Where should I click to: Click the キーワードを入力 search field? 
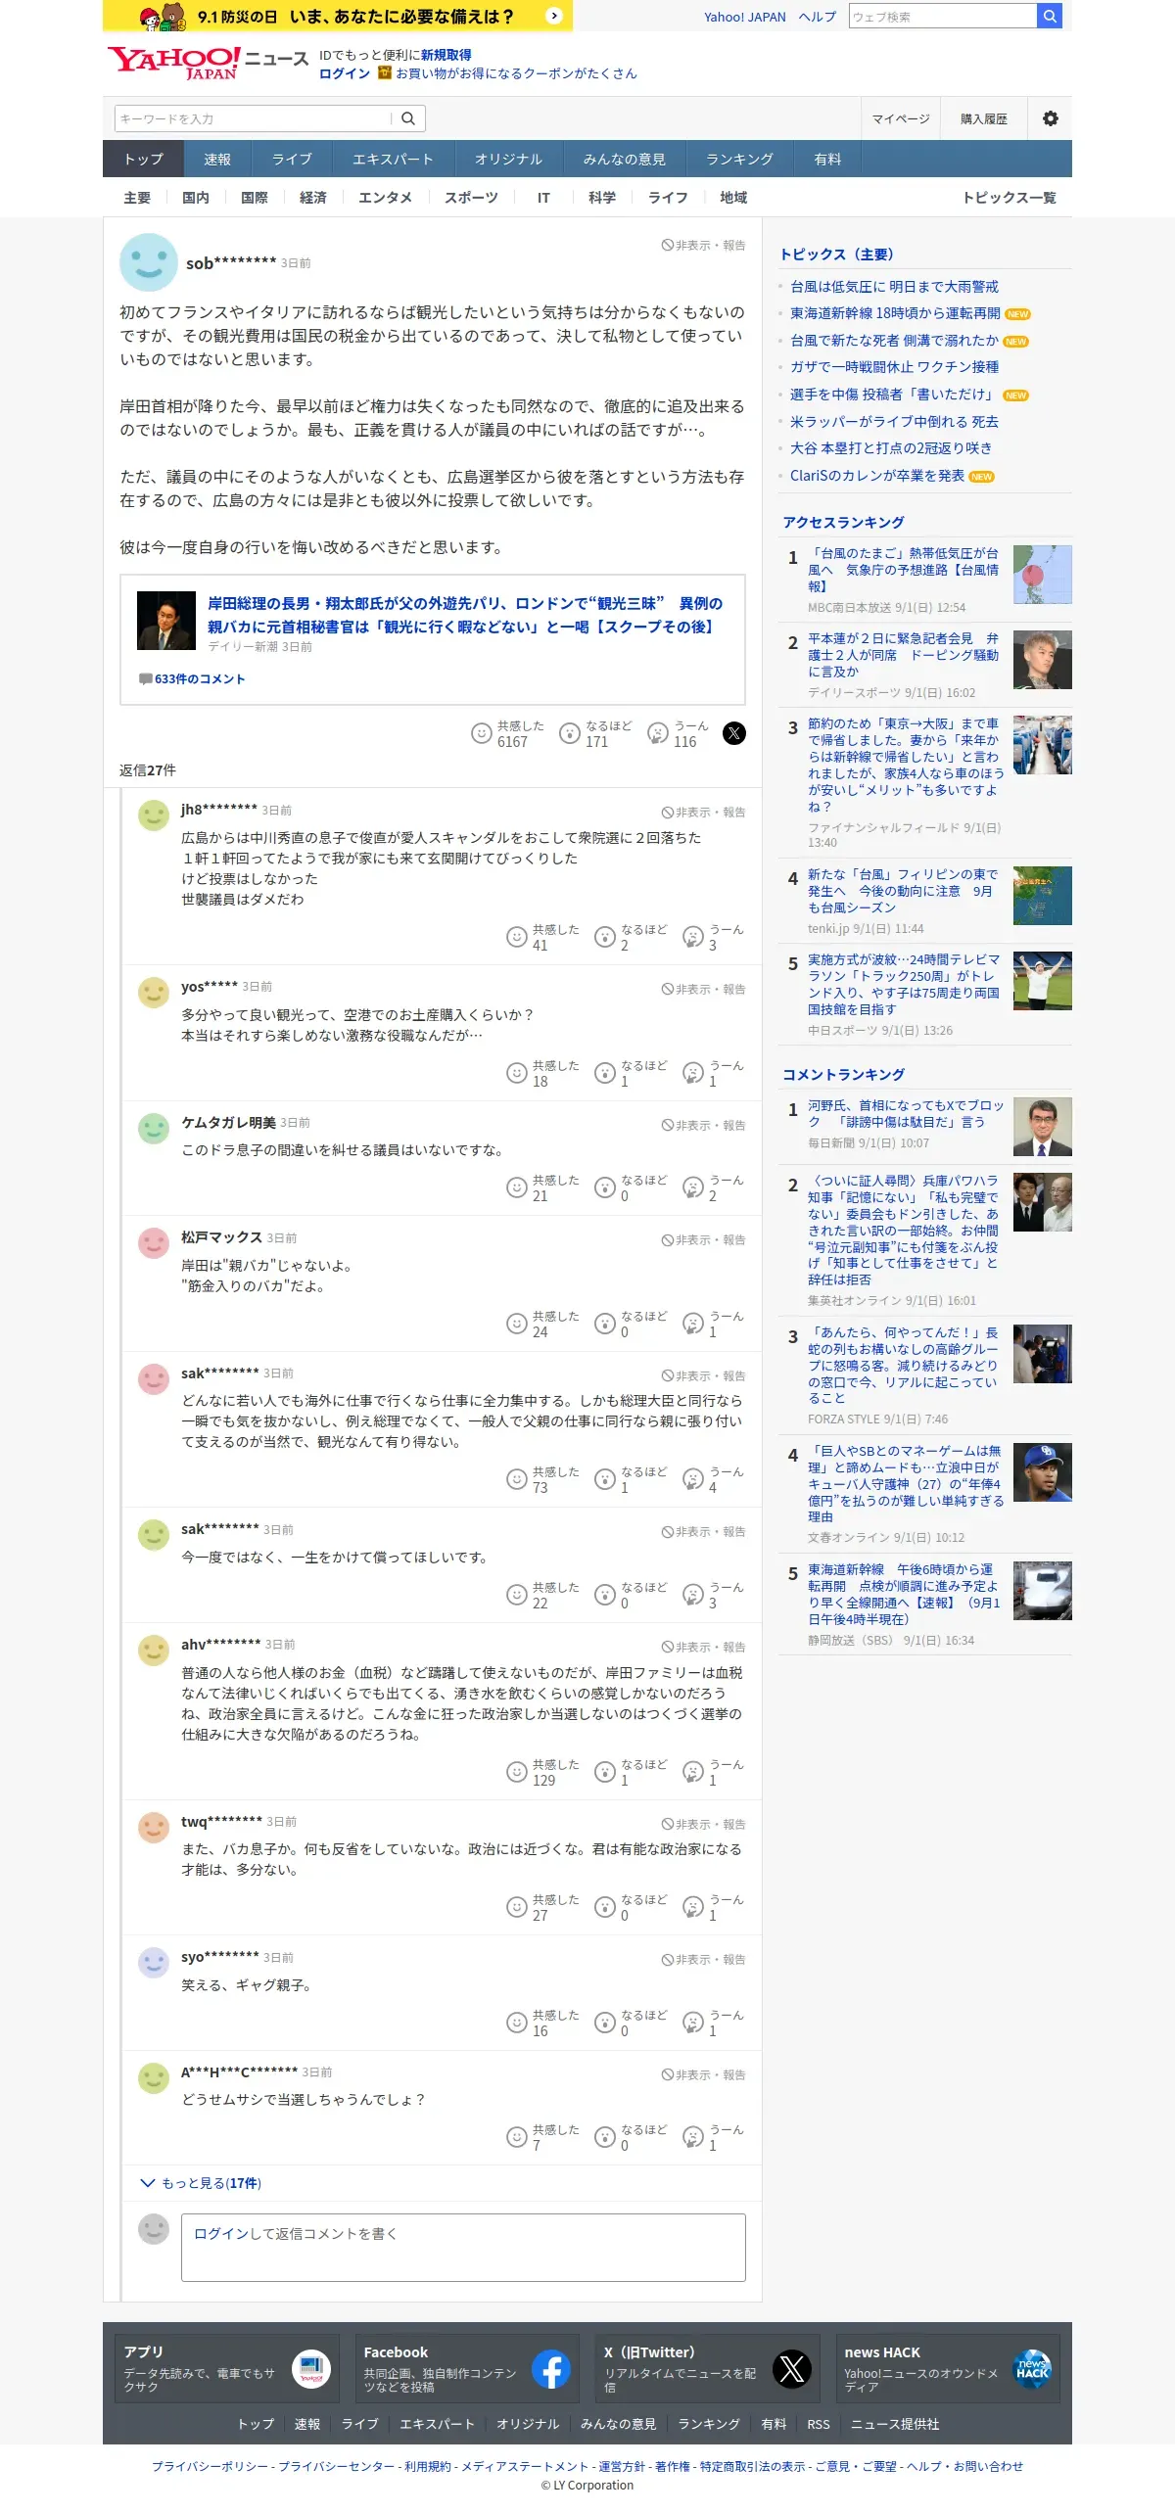coord(253,118)
